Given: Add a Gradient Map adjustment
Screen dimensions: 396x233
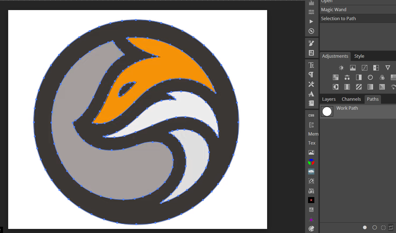Looking at the screenshot, I should point(370,87).
